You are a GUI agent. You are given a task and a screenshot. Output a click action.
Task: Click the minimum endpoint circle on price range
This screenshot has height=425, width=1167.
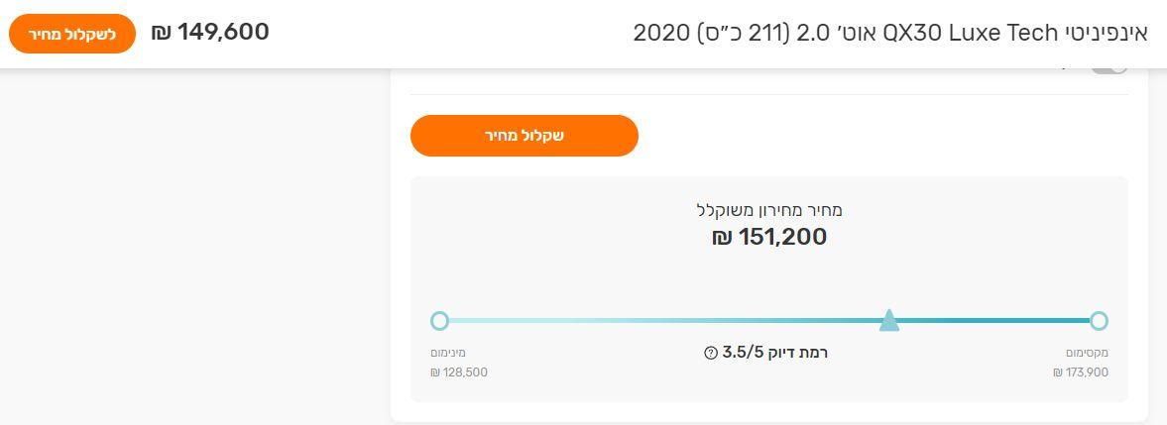click(440, 321)
